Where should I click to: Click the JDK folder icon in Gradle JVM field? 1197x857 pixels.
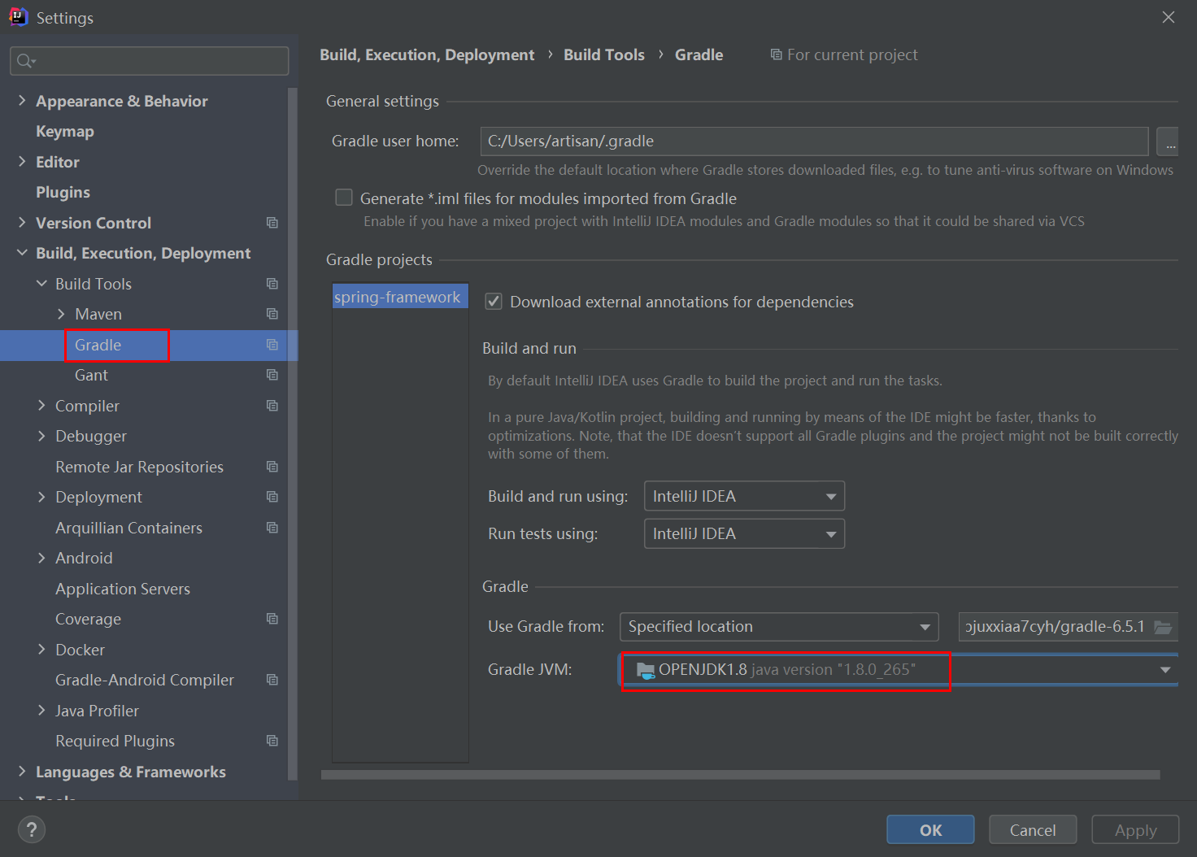646,670
